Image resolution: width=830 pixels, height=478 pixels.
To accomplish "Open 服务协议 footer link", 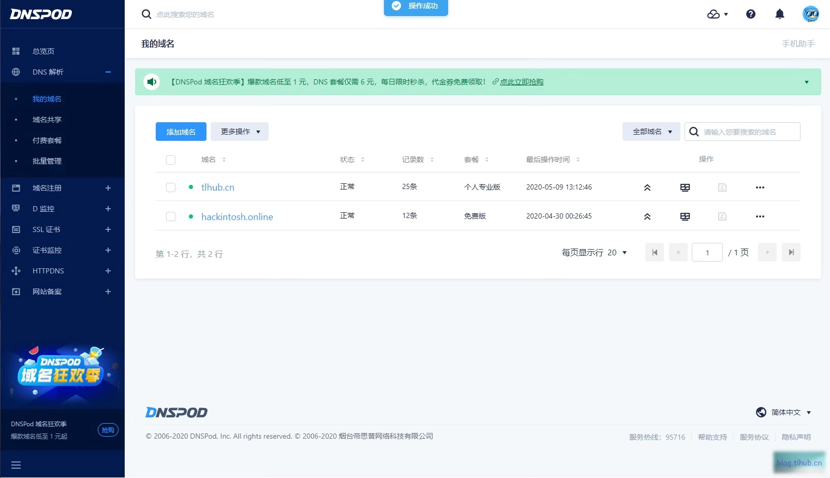I will pos(754,437).
